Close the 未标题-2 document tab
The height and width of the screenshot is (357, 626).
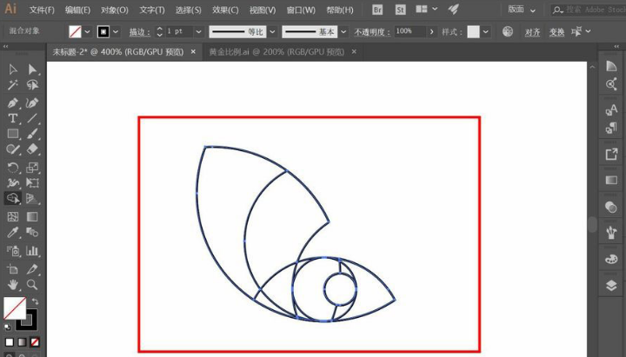click(x=193, y=52)
